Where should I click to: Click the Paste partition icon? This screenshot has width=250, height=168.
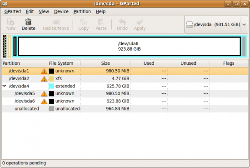coord(101,22)
